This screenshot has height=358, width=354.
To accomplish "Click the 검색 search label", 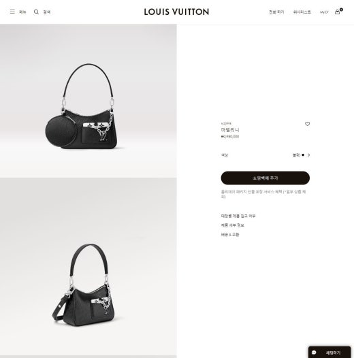I will click(x=47, y=12).
